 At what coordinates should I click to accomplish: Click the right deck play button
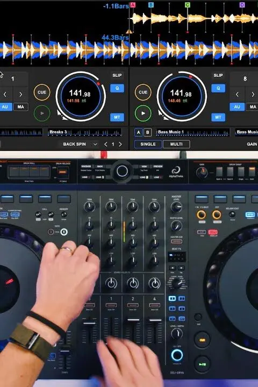143,113
